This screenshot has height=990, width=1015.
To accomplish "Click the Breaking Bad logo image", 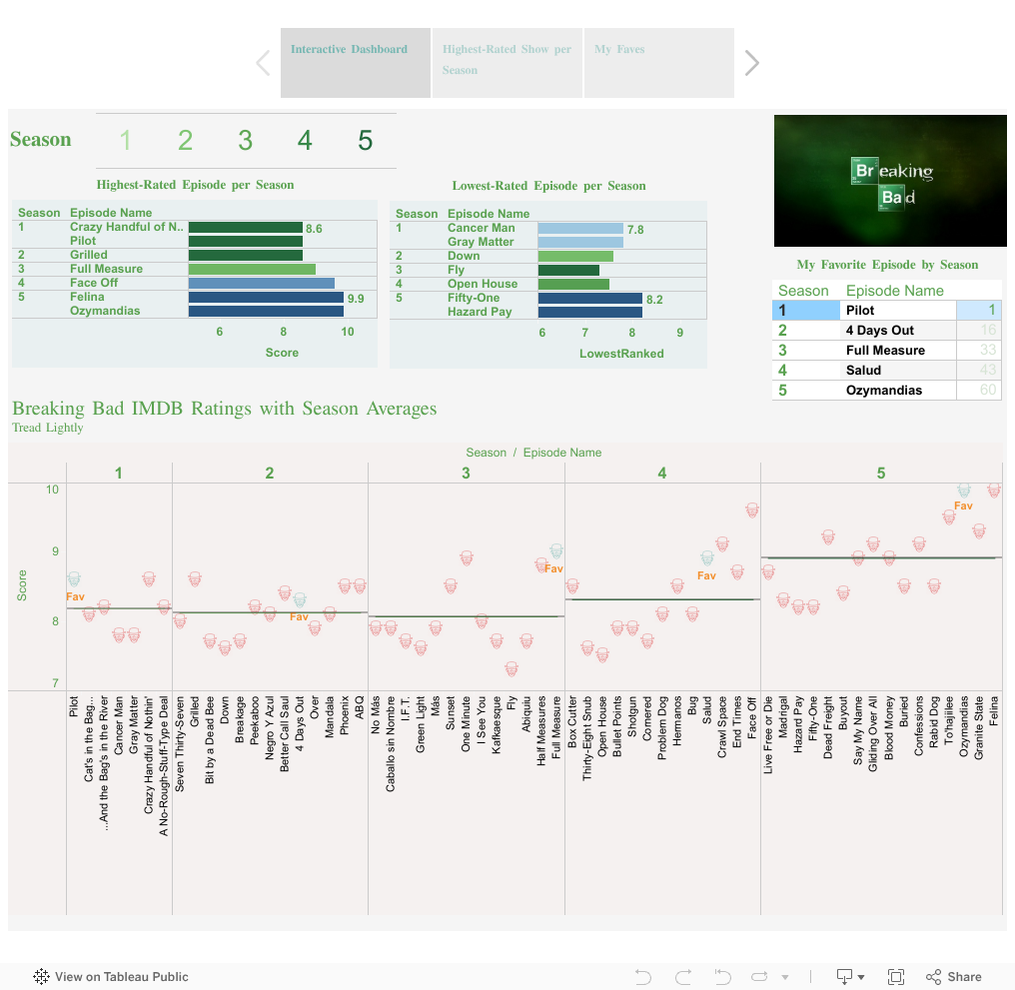I will coord(890,181).
